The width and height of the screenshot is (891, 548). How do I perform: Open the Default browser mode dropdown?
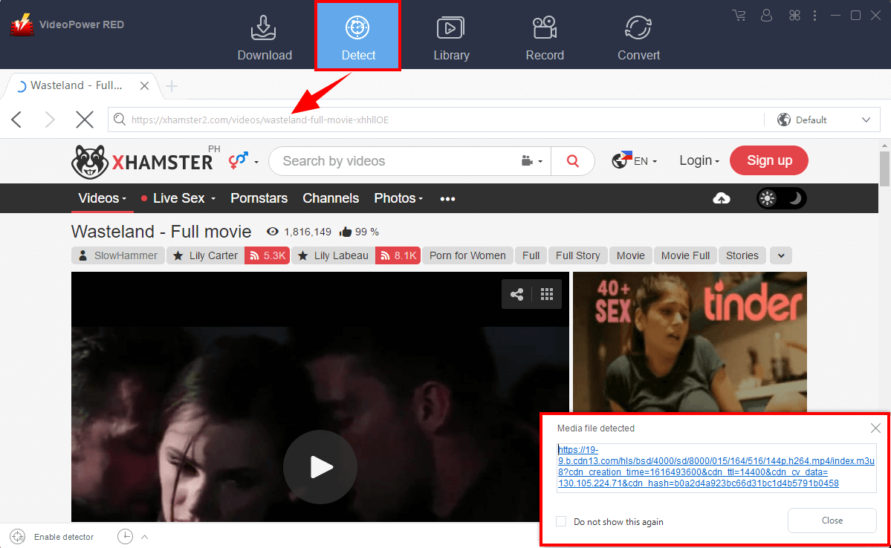coord(824,120)
